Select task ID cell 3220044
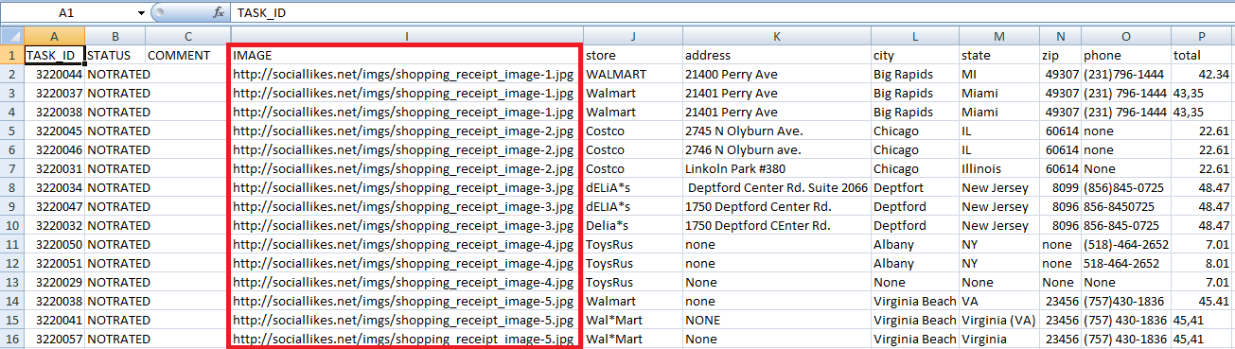Viewport: 1235px width, 349px height. pos(54,74)
